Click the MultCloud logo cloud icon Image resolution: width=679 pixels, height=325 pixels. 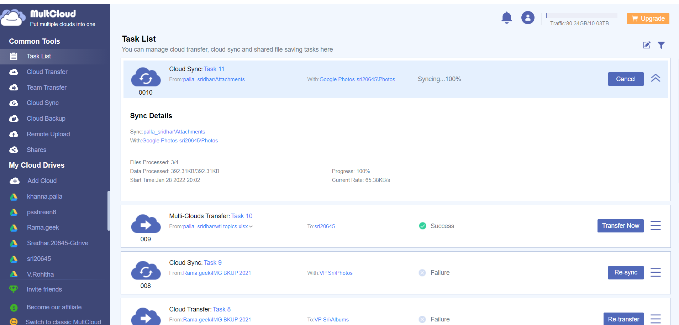13,17
